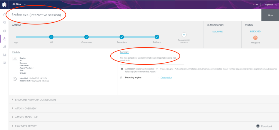
Task: Click the Reconnect to network icon
Action: coord(184,35)
